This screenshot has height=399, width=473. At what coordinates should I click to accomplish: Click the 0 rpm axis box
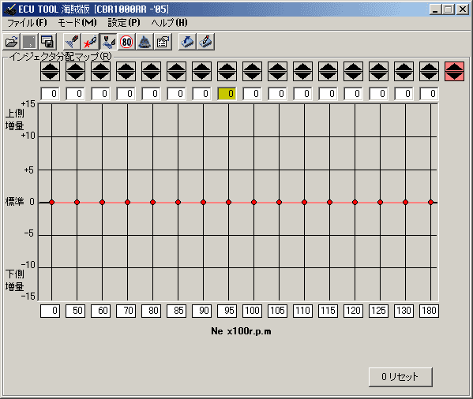[50, 311]
